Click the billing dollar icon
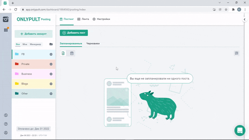 [6, 115]
